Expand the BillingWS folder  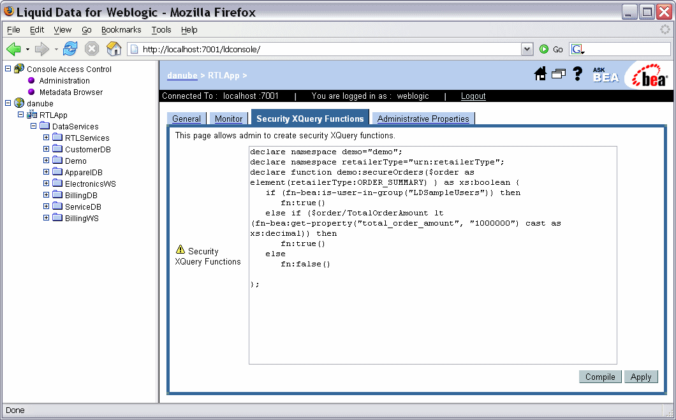point(46,218)
